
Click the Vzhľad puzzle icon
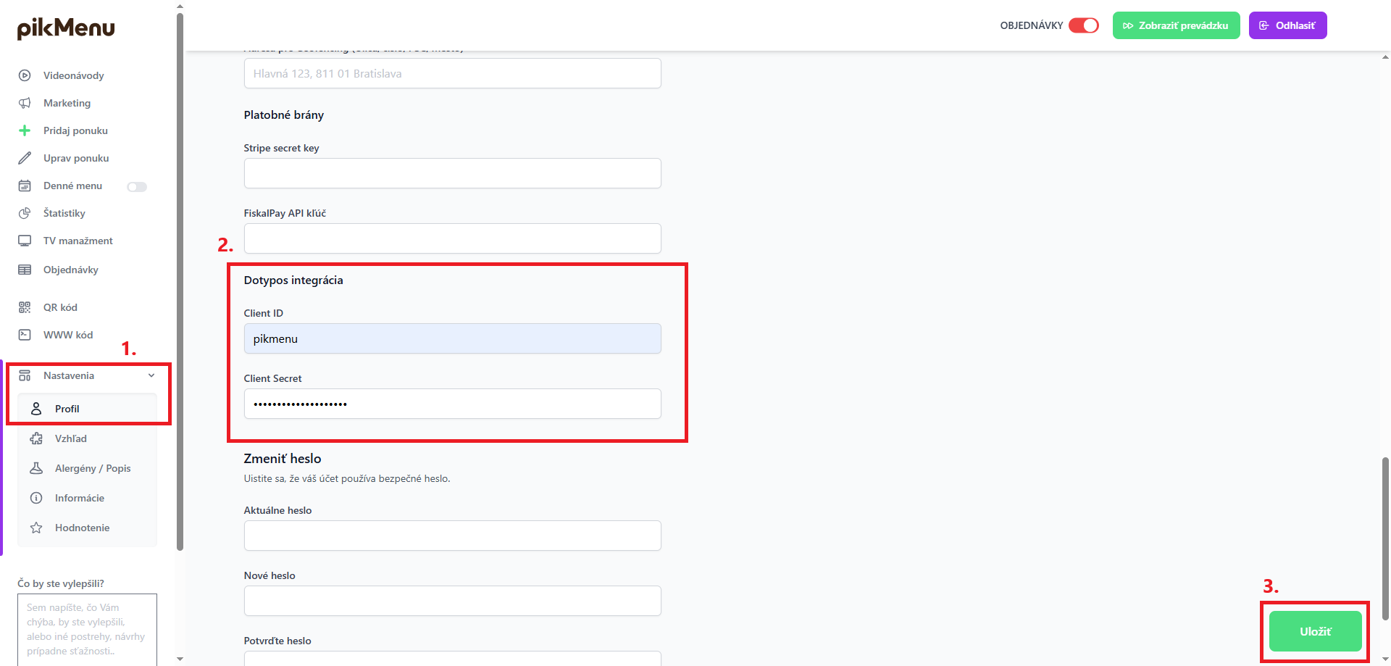coord(36,438)
